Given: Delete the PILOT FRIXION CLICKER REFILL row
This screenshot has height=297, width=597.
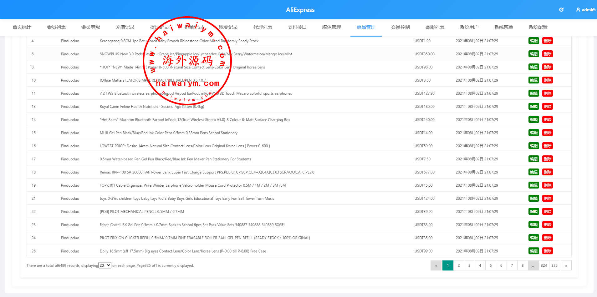Looking at the screenshot, I should click(548, 238).
